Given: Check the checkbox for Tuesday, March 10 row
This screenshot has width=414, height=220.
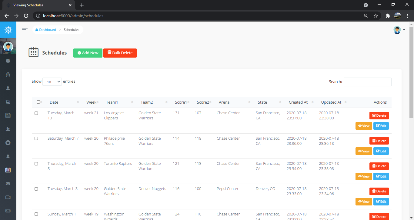Looking at the screenshot, I should (36, 113).
